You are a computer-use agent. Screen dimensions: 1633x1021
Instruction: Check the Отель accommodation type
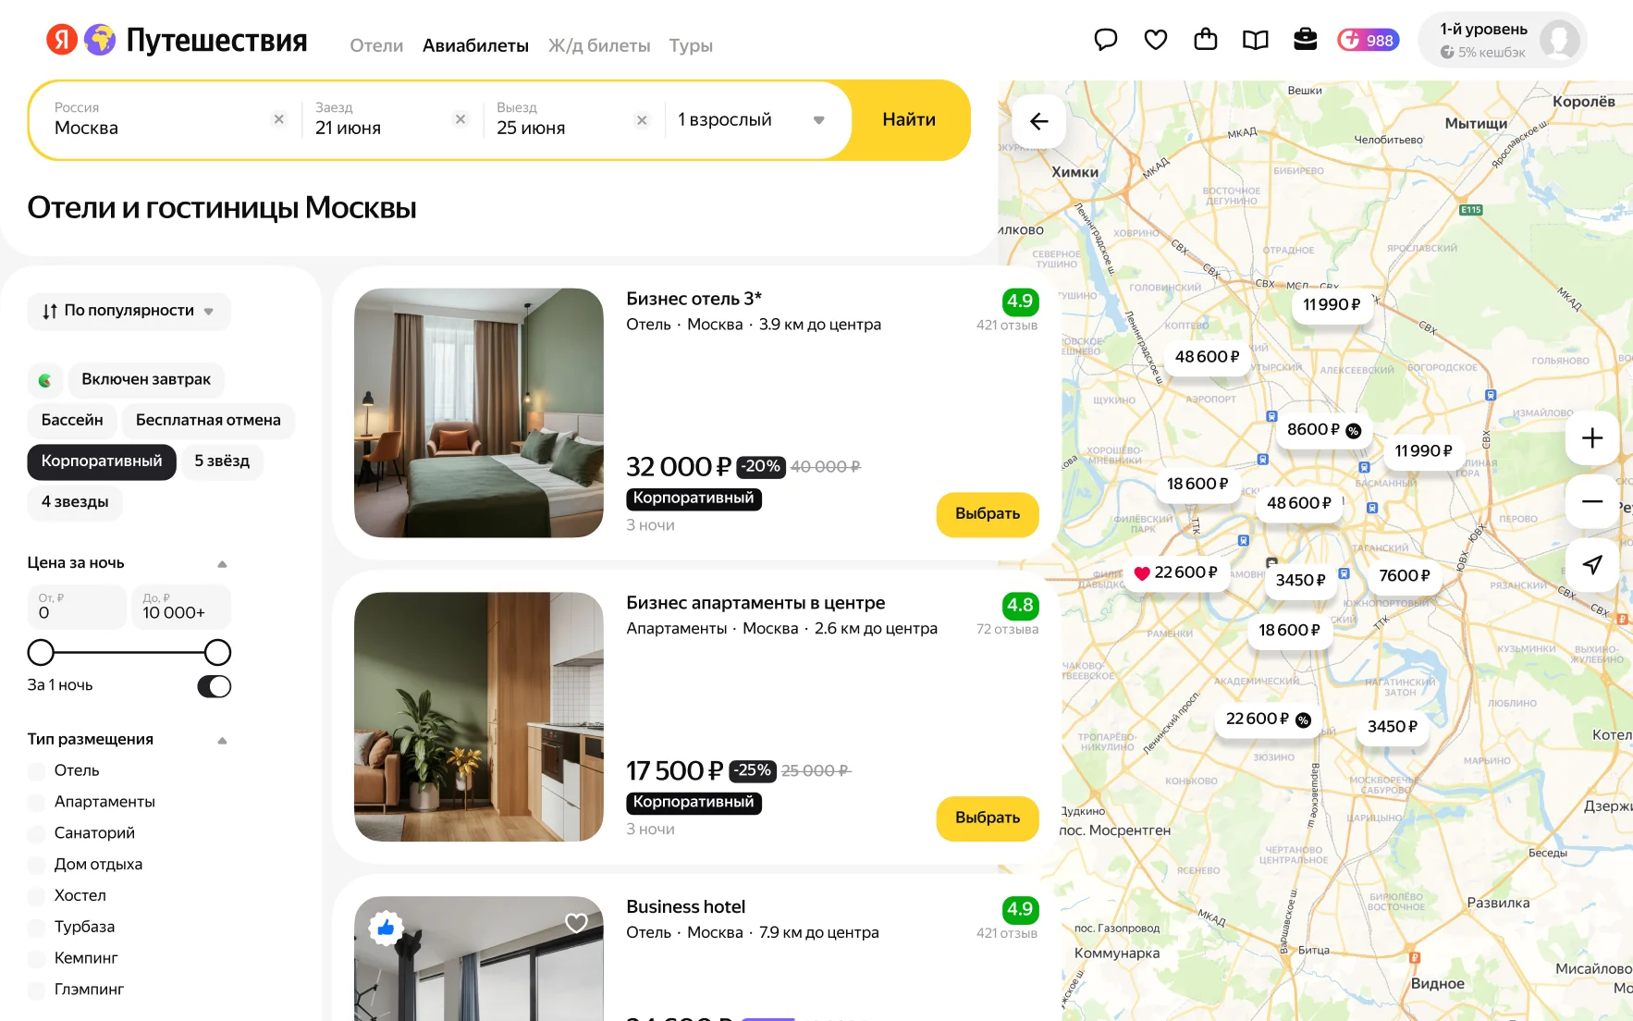[37, 771]
